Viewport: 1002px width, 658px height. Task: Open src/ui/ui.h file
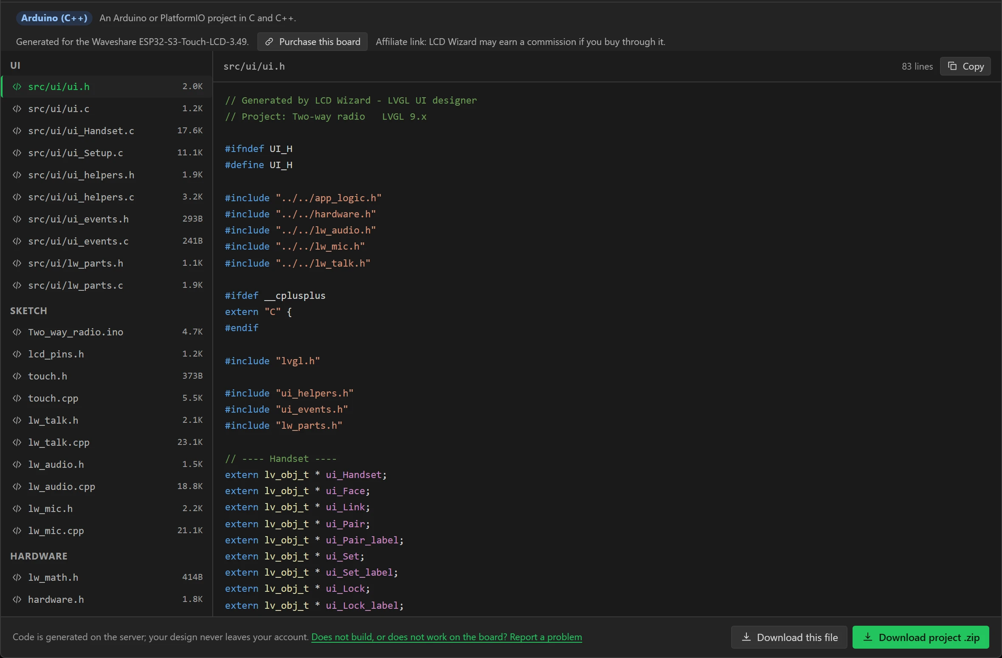[x=107, y=87]
